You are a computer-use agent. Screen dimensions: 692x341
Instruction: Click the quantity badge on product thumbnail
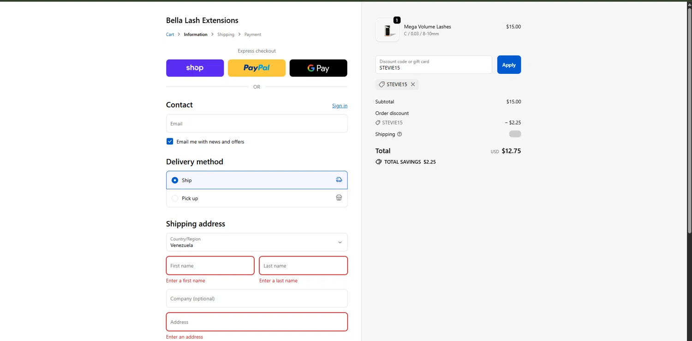click(397, 20)
